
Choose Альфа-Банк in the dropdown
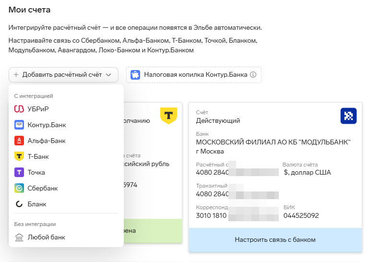pos(66,141)
